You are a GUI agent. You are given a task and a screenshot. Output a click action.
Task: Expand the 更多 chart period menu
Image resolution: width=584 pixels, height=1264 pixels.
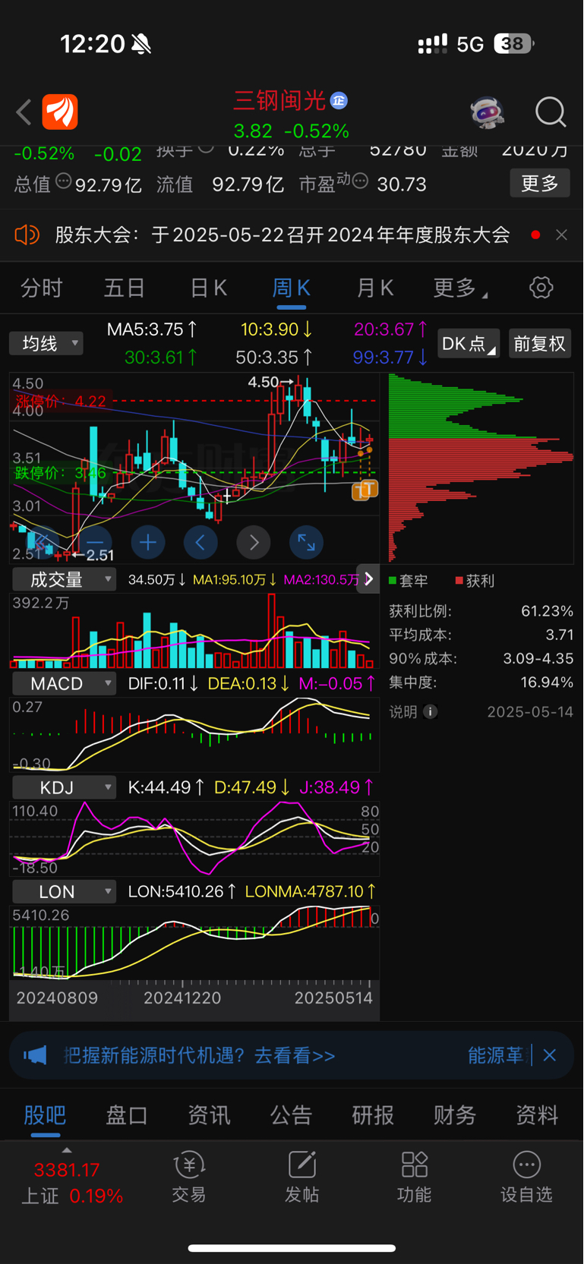tap(460, 288)
